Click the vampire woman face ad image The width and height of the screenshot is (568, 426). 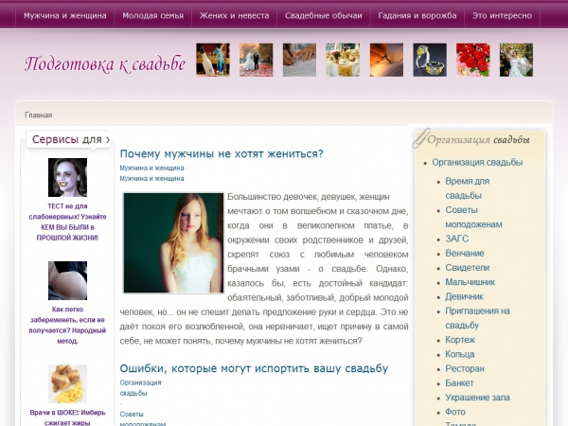[68, 178]
